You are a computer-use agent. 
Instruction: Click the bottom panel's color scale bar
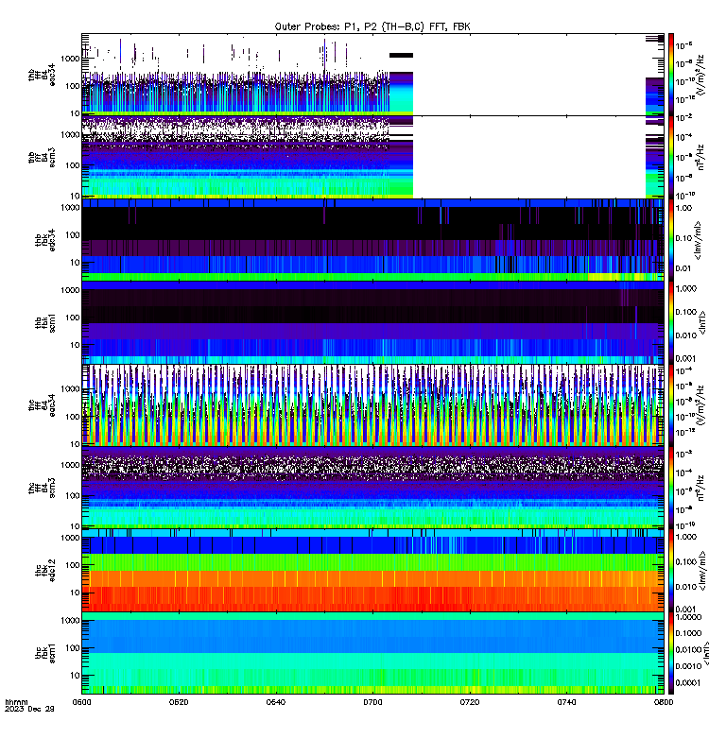click(x=671, y=653)
